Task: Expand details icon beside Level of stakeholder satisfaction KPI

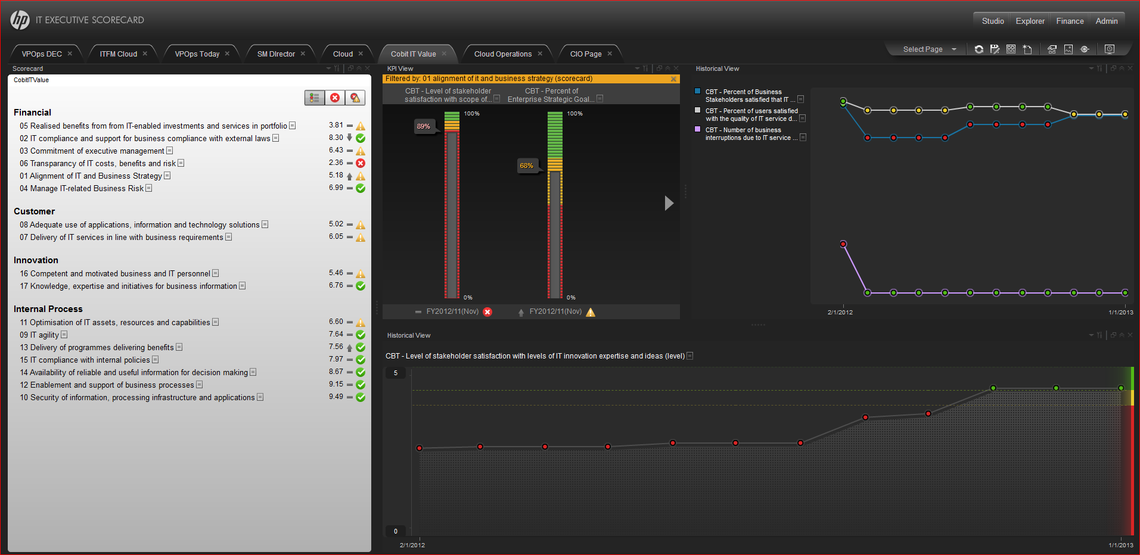Action: pos(497,99)
